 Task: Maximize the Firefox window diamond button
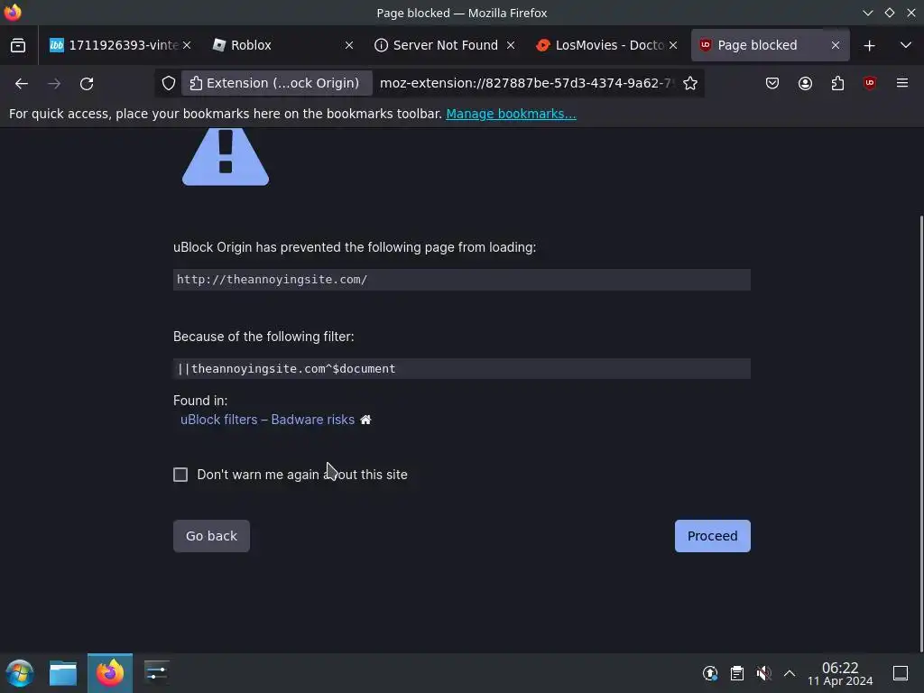889,13
